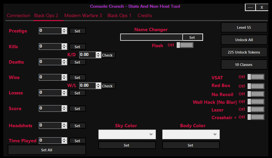Focus the Name Changer text field

click(x=152, y=37)
